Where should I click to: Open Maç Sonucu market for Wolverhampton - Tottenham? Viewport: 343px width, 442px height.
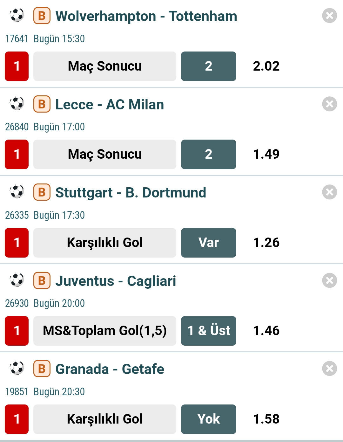click(x=104, y=66)
